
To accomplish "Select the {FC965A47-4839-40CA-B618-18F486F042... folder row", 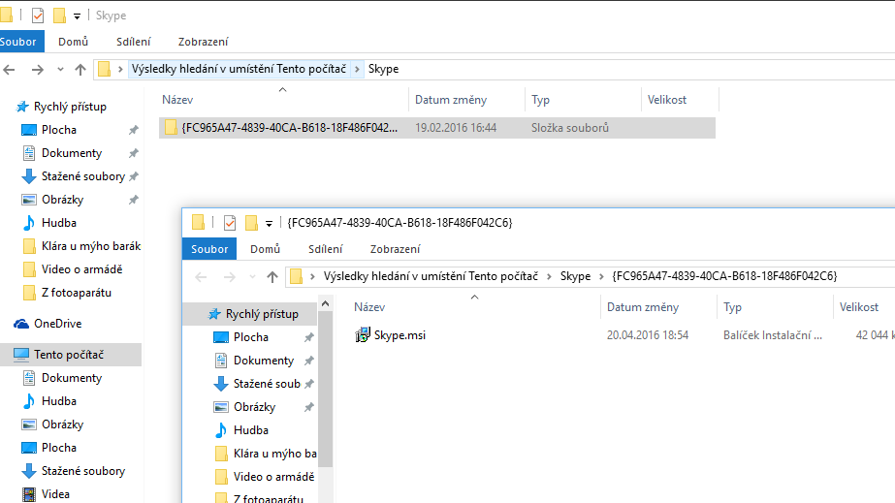I will [x=437, y=128].
